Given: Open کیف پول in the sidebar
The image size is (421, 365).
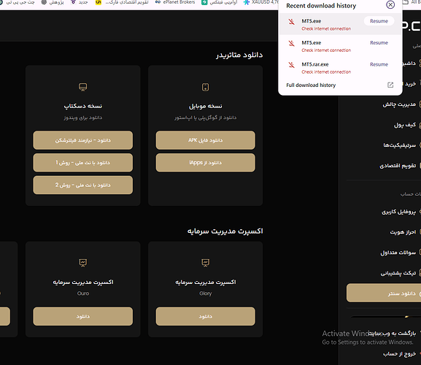Looking at the screenshot, I should 405,125.
